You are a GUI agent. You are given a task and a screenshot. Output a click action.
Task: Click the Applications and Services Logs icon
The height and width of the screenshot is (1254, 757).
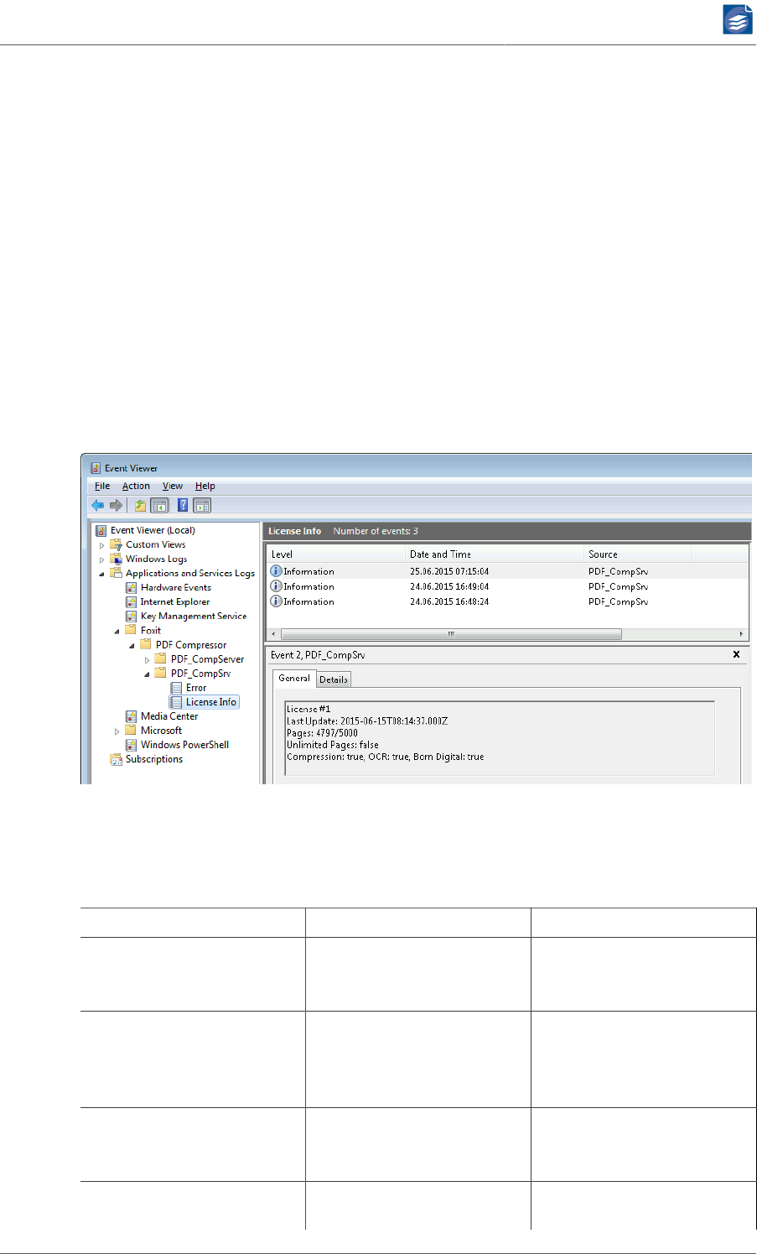pyautogui.click(x=117, y=573)
